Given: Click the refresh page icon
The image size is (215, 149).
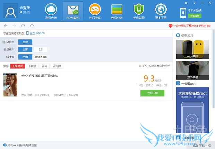Looking at the screenshot, I should 23,26.
